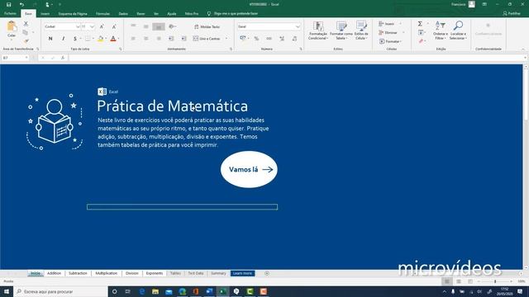Expand the Name Box dropdown
This screenshot has height=297, width=529.
click(x=26, y=58)
